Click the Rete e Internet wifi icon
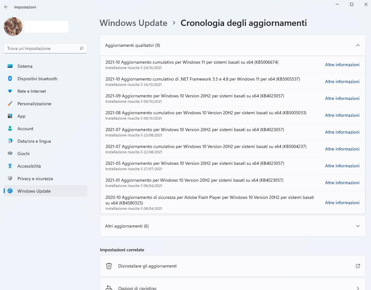Viewport: 371px width, 290px height. pyautogui.click(x=10, y=91)
